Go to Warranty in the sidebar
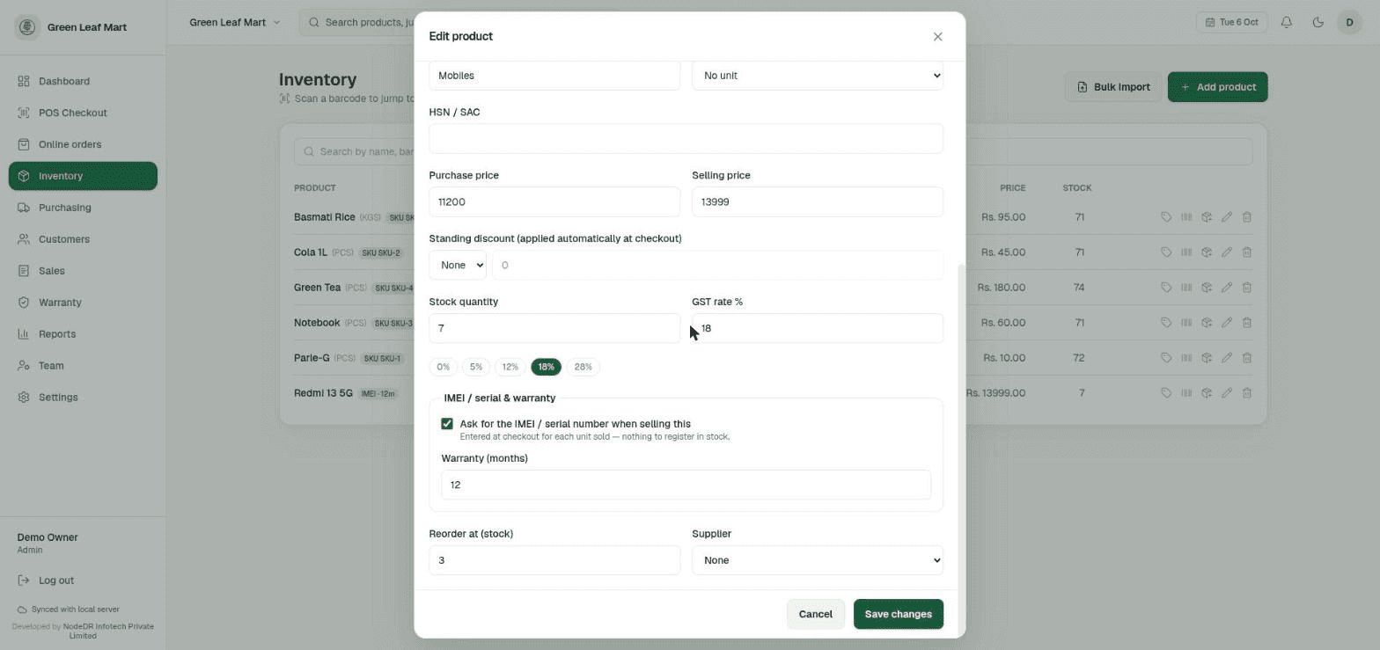This screenshot has width=1380, height=650. click(x=83, y=303)
